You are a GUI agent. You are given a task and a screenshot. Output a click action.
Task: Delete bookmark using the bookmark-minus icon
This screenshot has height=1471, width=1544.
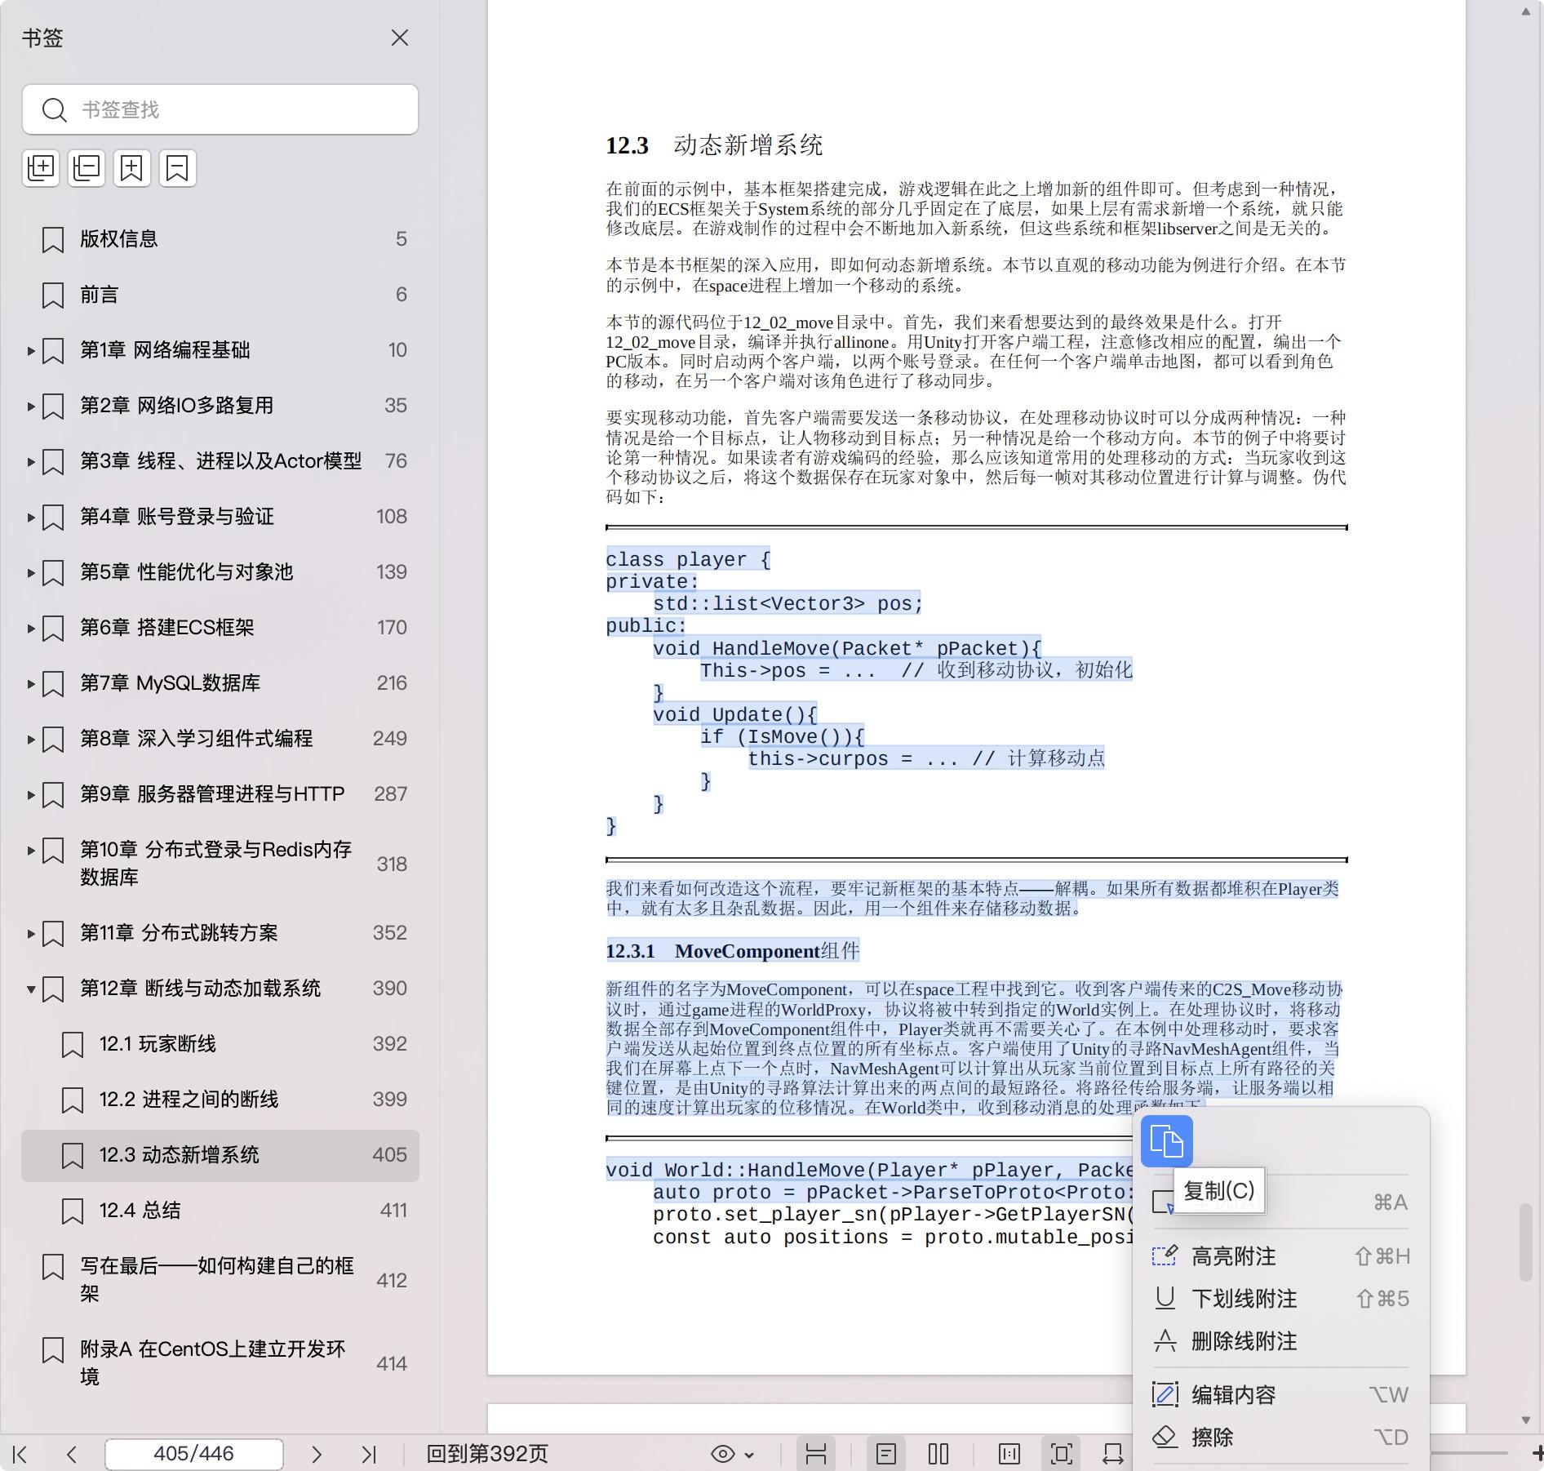pos(177,168)
